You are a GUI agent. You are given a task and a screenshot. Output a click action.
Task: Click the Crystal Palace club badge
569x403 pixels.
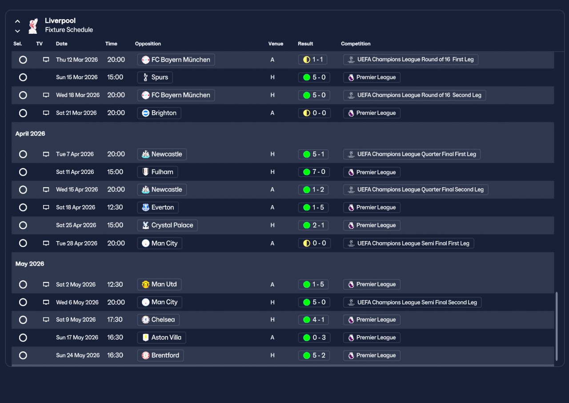145,225
